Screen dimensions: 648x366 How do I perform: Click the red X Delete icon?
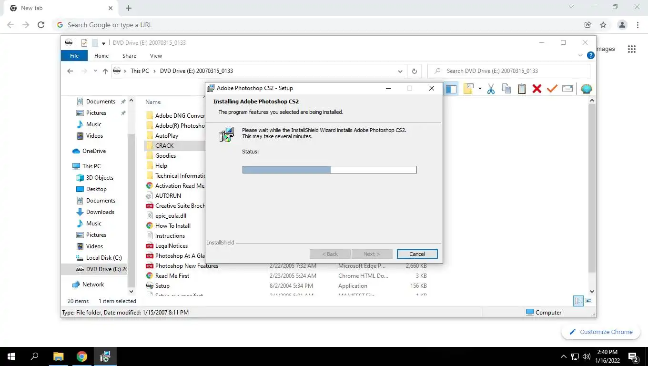point(537,89)
